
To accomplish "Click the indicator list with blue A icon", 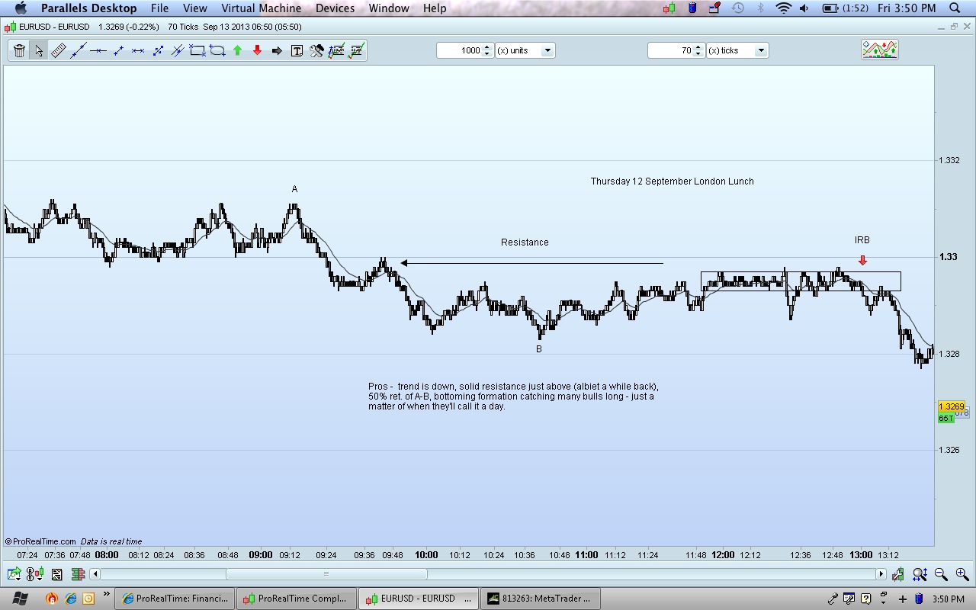I will [336, 50].
